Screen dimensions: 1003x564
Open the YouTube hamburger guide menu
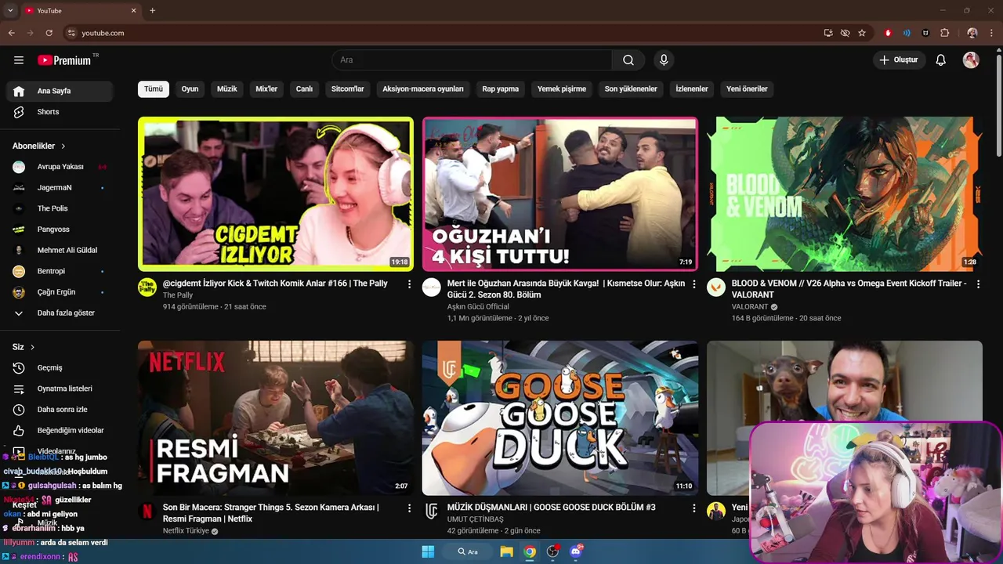[19, 60]
